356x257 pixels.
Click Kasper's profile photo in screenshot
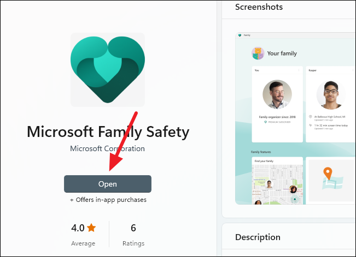(331, 95)
